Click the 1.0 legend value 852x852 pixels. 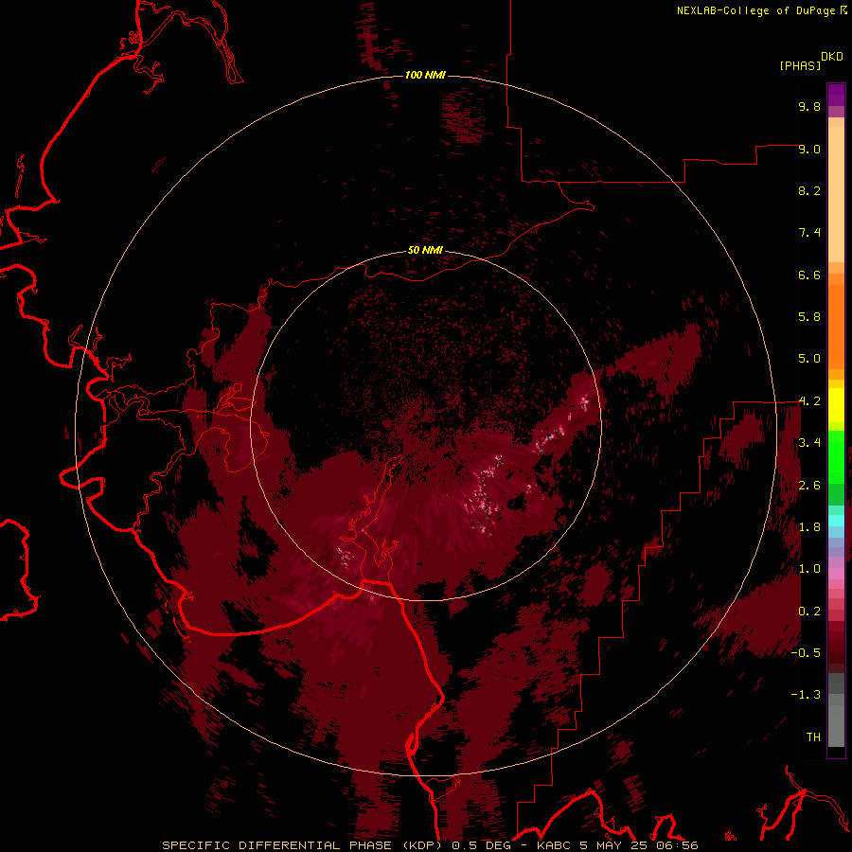809,569
